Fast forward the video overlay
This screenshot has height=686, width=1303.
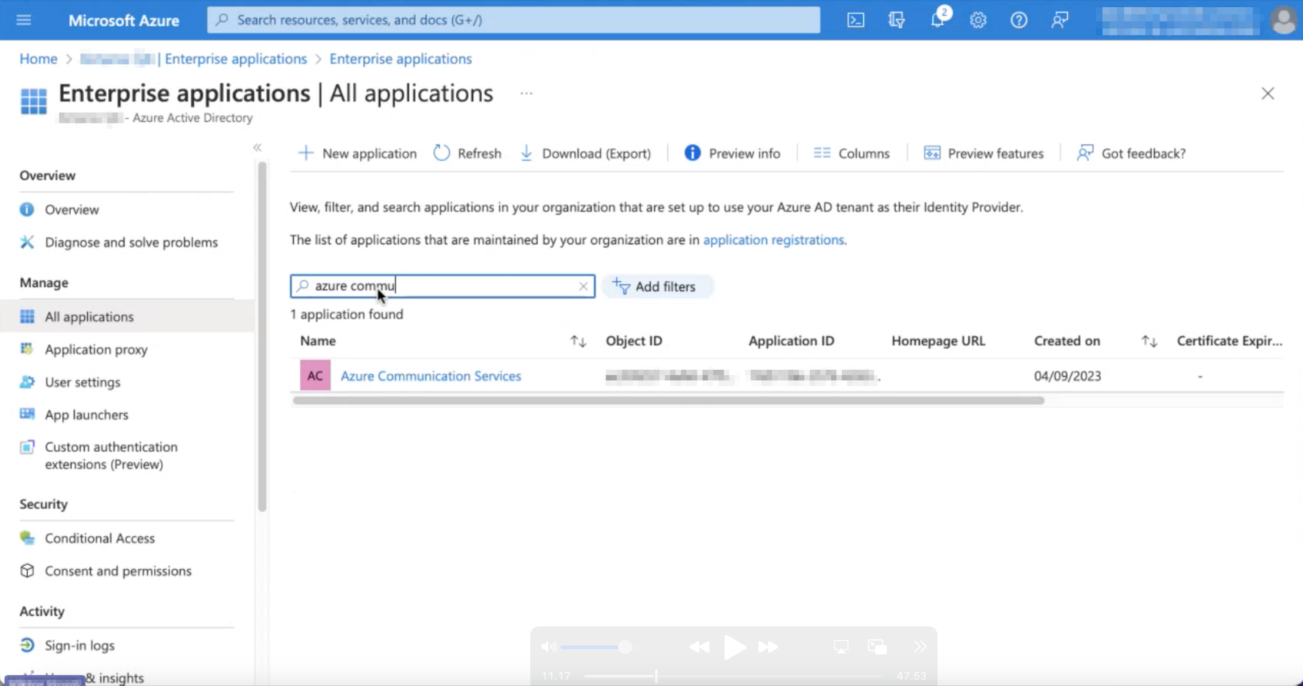[x=768, y=647]
